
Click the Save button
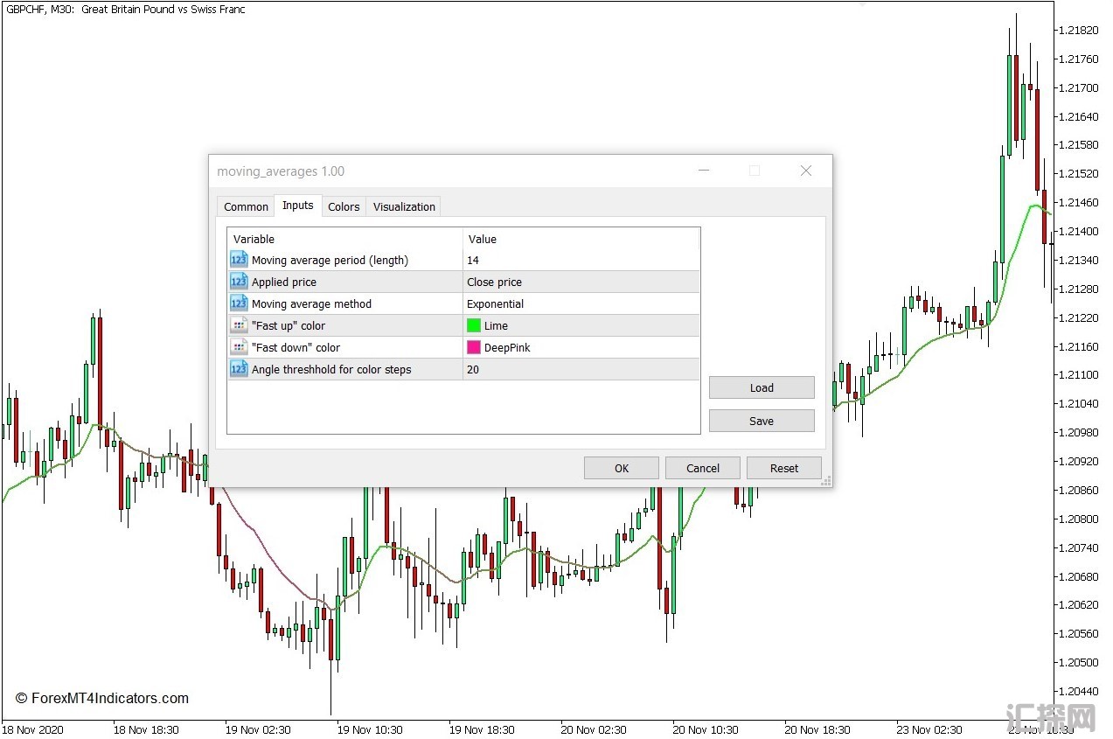pyautogui.click(x=762, y=421)
